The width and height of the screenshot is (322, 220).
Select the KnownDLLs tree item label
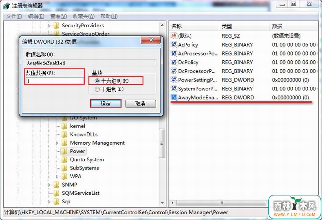[84, 134]
